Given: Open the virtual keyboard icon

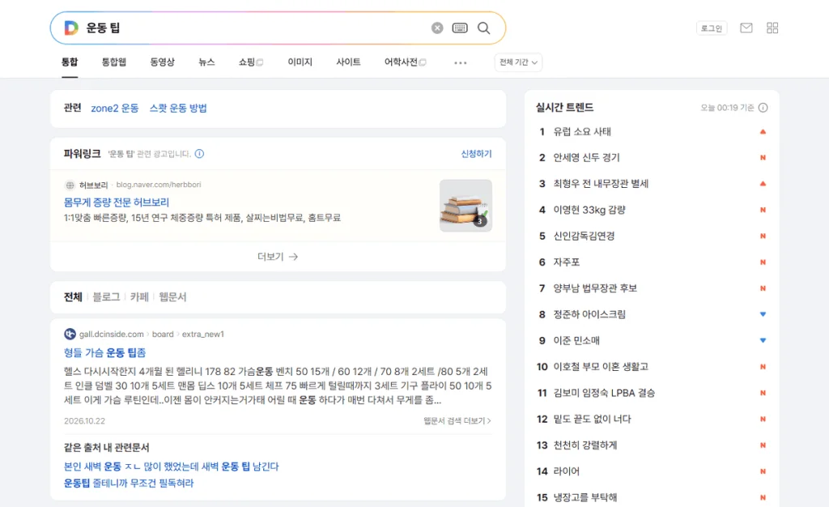Looking at the screenshot, I should (460, 28).
